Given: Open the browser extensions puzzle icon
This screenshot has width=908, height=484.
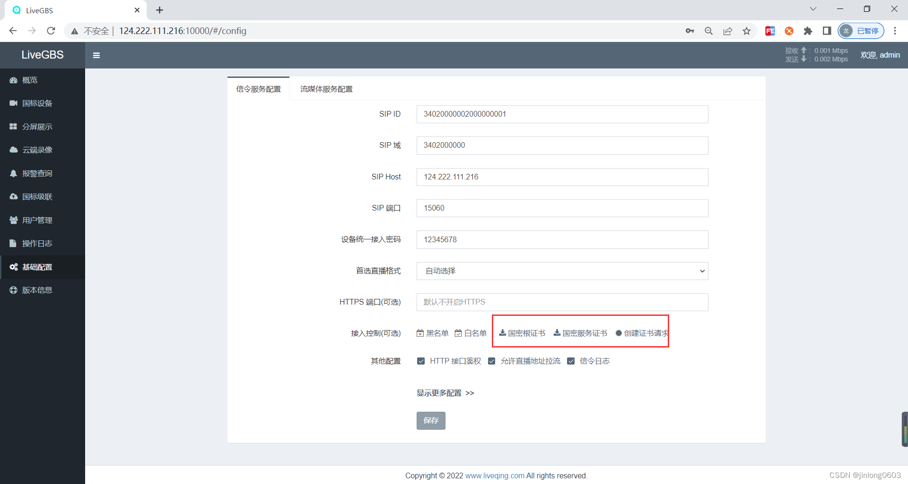Looking at the screenshot, I should (x=808, y=31).
